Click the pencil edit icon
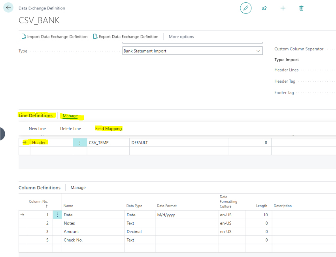 (246, 8)
